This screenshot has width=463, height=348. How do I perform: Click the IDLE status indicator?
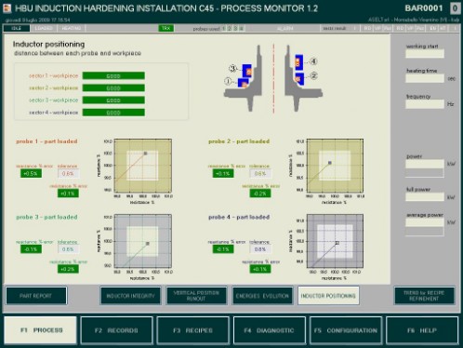[x=17, y=28]
